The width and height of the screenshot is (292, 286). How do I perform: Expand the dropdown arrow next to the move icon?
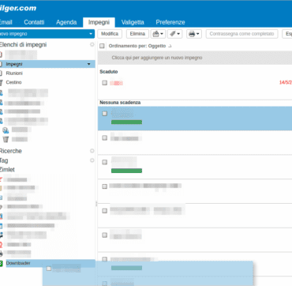tap(162, 34)
